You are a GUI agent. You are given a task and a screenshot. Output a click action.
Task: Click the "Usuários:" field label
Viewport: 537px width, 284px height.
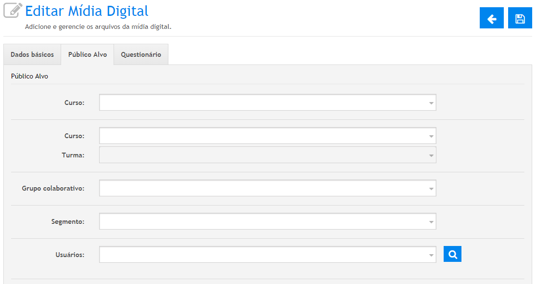tap(70, 255)
